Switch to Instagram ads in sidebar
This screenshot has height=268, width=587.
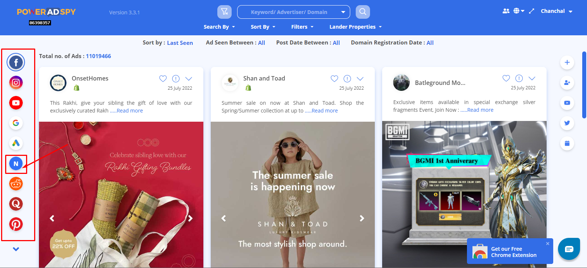click(x=16, y=83)
